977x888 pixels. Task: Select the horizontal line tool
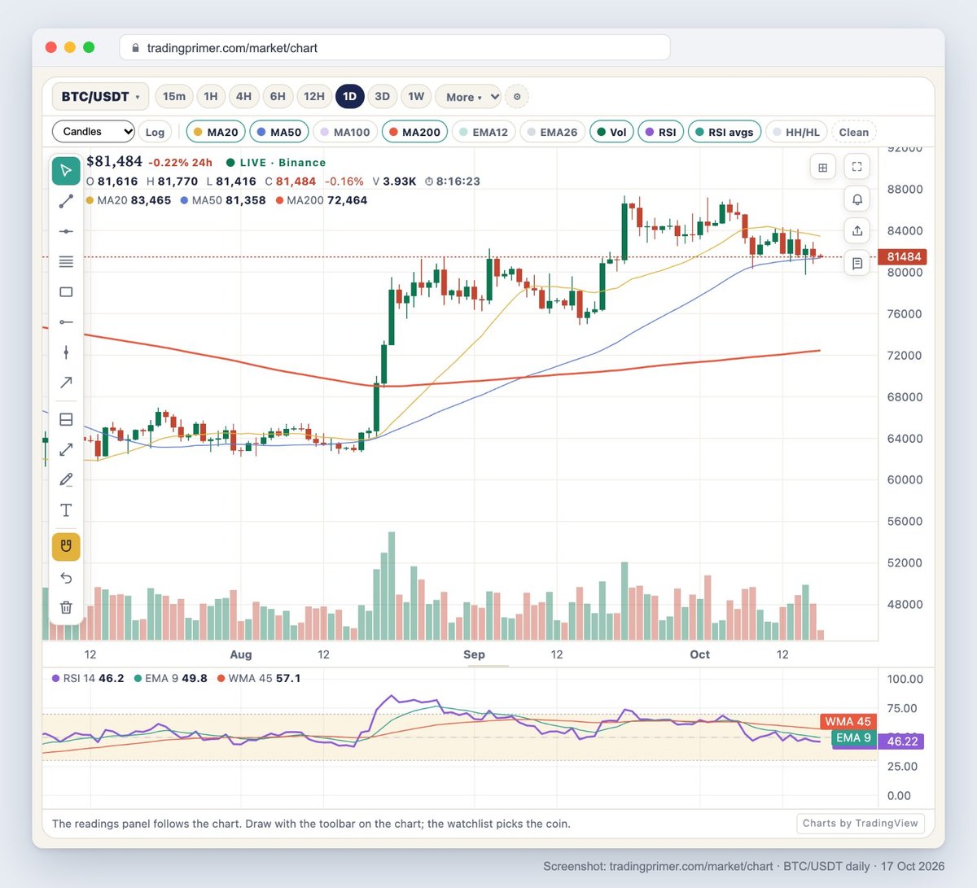point(66,231)
